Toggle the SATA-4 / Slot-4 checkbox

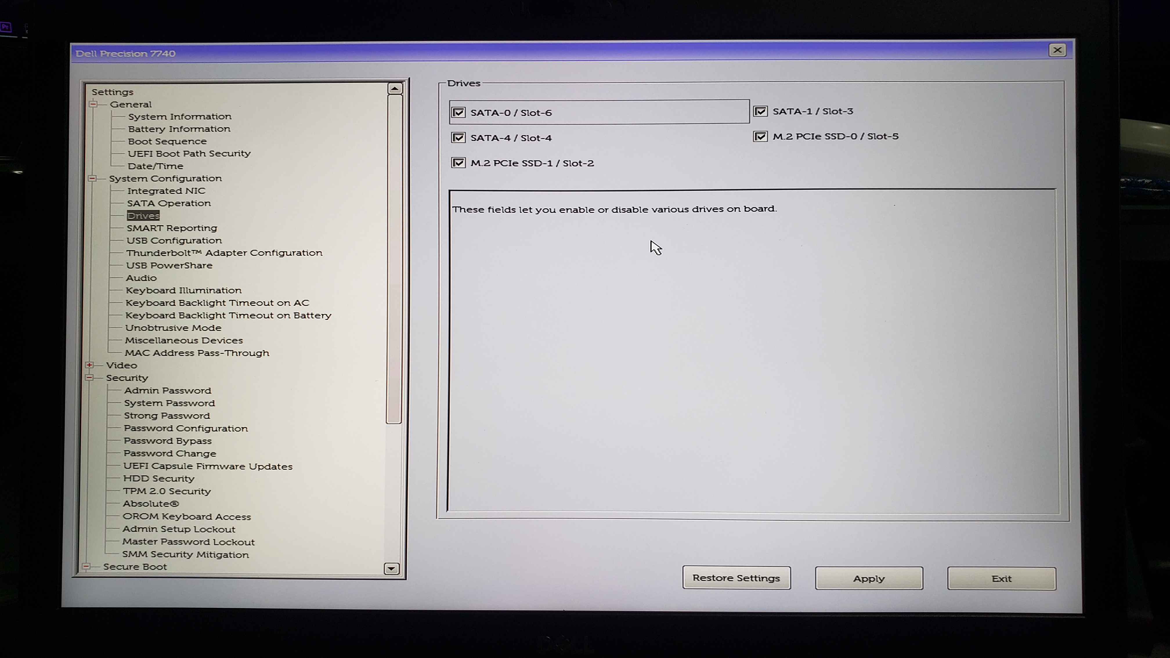[458, 138]
